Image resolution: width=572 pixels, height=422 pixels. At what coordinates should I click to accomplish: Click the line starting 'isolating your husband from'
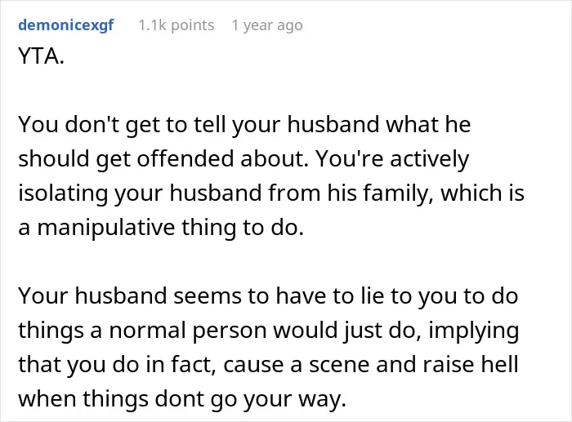click(x=271, y=193)
